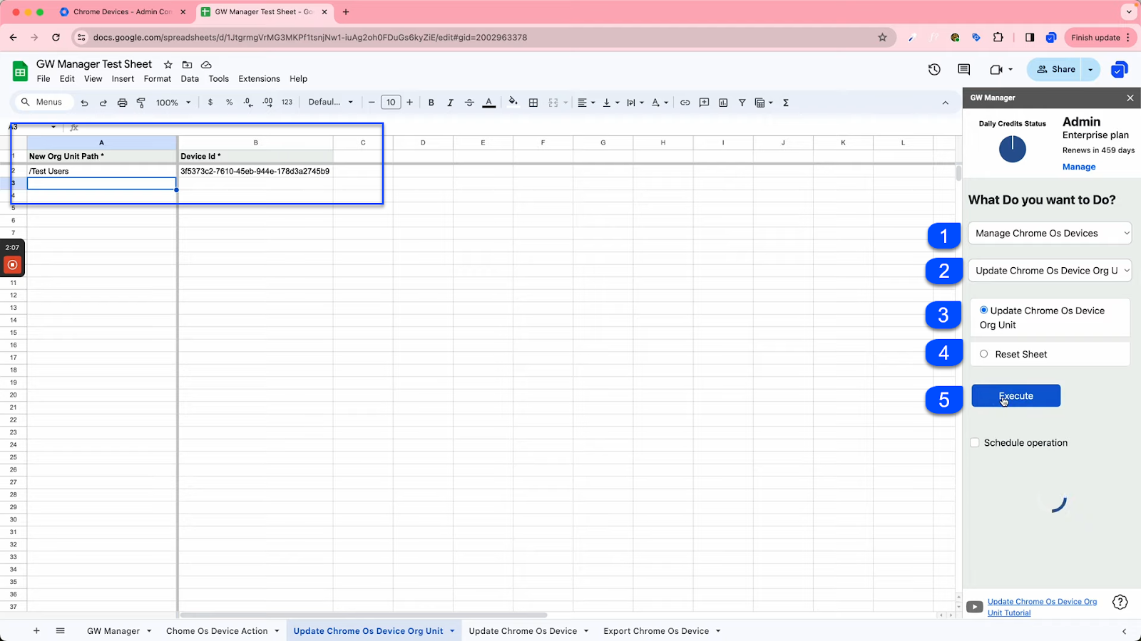Enable the Schedule operation checkbox
The height and width of the screenshot is (641, 1141).
[x=975, y=442]
